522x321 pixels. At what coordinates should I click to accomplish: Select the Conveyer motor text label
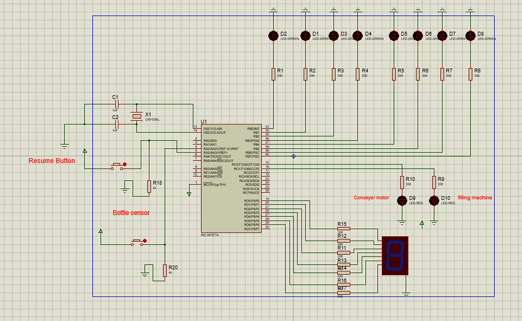(x=371, y=198)
